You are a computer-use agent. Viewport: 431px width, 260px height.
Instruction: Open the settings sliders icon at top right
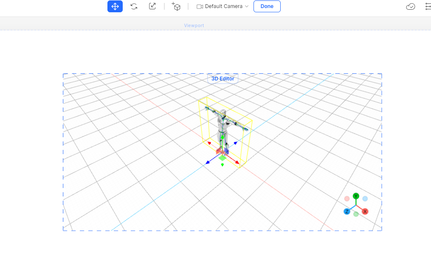pyautogui.click(x=428, y=6)
